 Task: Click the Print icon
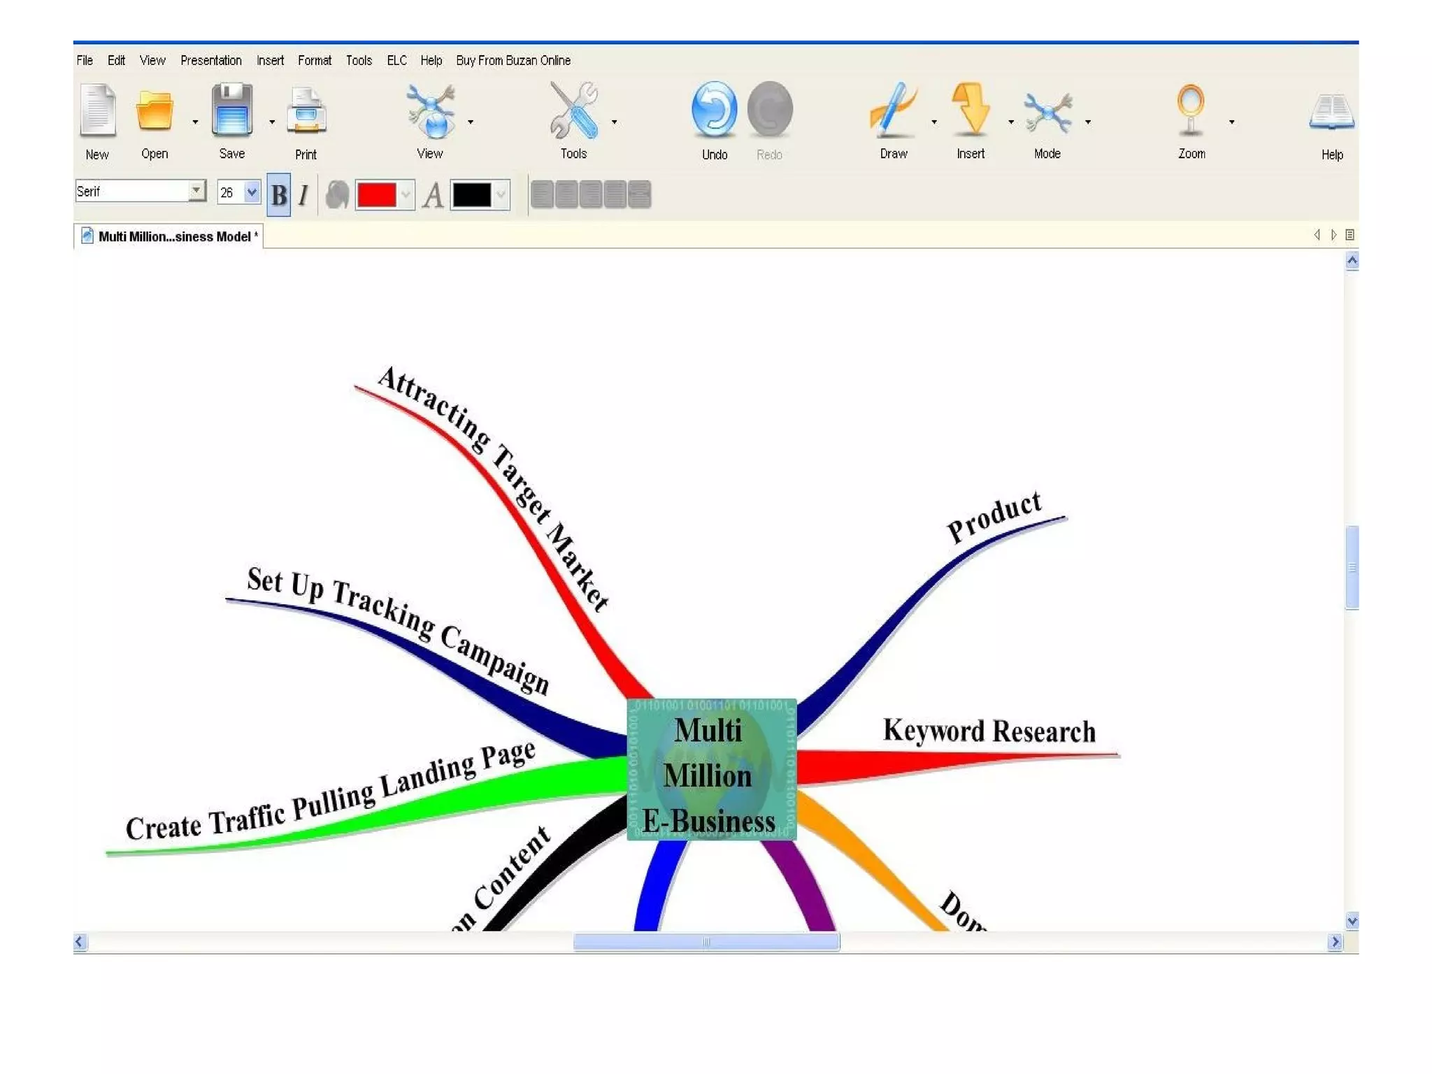click(x=306, y=111)
